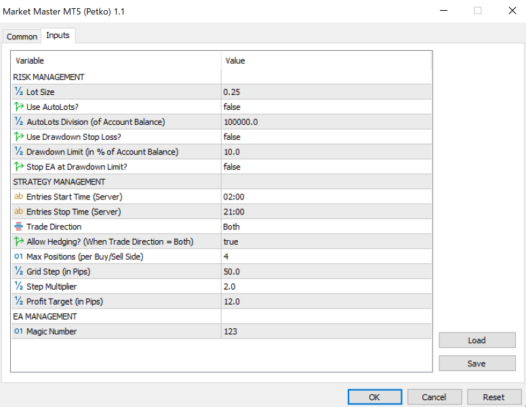
Task: Save the input settings with Save
Action: click(477, 364)
